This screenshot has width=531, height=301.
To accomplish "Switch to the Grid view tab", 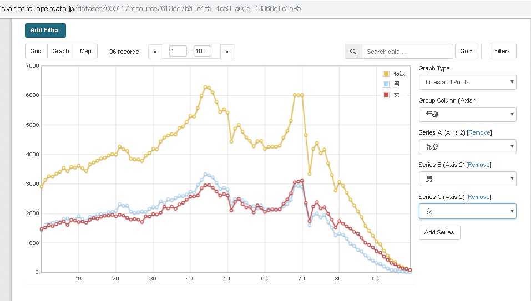I will [36, 51].
